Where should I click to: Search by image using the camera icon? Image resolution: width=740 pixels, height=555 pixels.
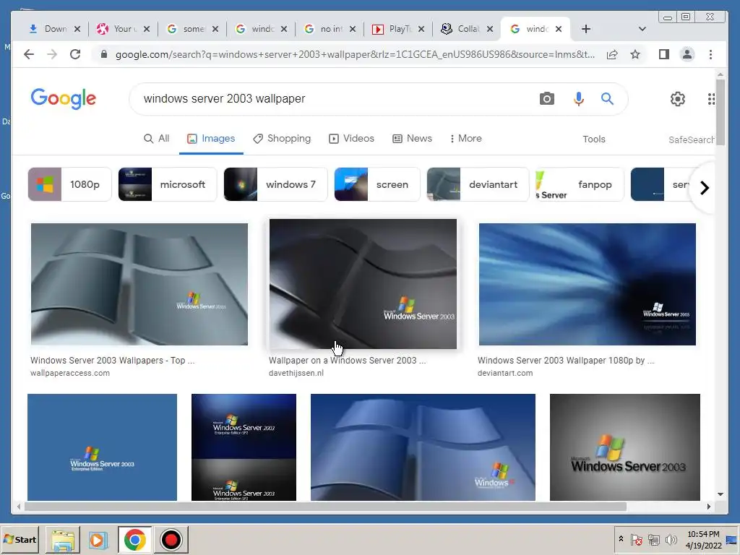(547, 98)
